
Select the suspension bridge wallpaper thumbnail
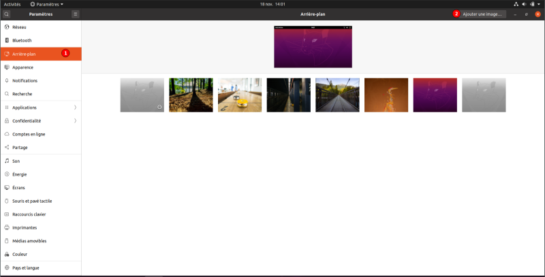[337, 95]
